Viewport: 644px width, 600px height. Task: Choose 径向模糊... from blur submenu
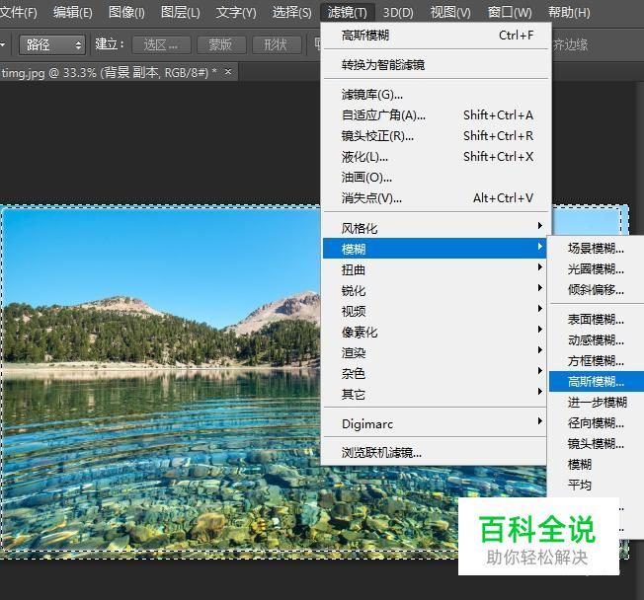pos(597,422)
